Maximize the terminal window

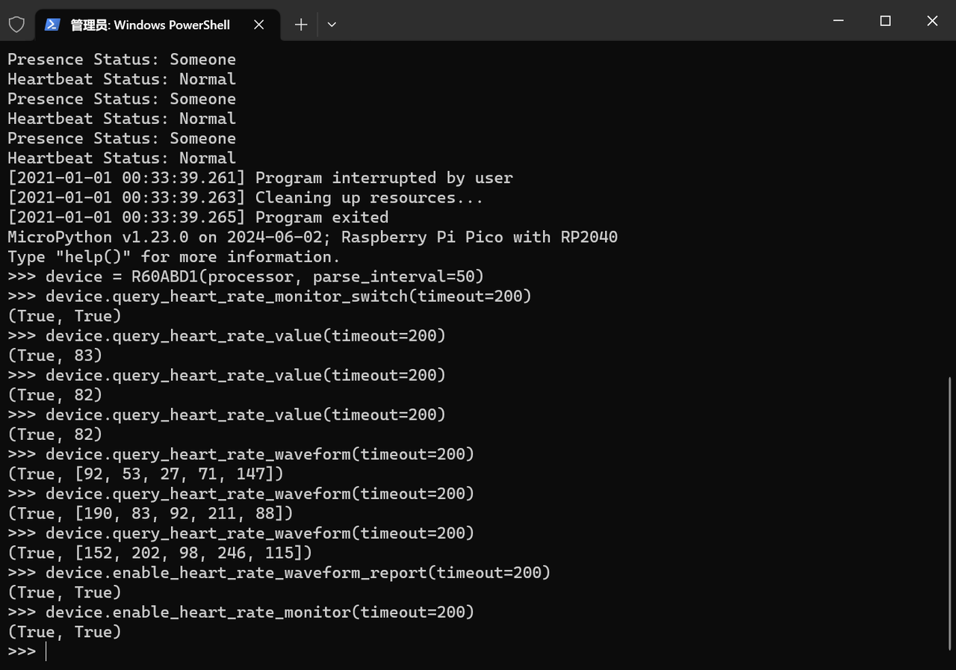click(885, 21)
